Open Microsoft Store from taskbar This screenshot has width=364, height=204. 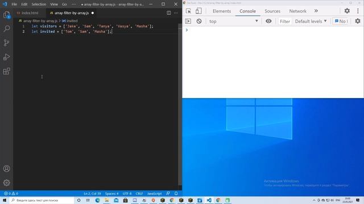[x=125, y=200]
